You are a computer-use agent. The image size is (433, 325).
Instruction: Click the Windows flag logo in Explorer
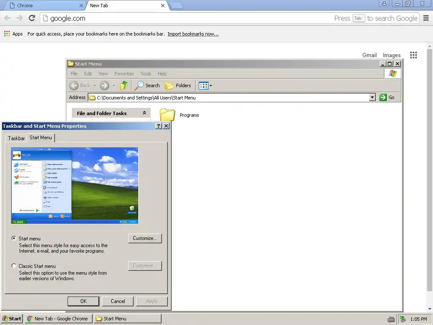click(x=392, y=74)
